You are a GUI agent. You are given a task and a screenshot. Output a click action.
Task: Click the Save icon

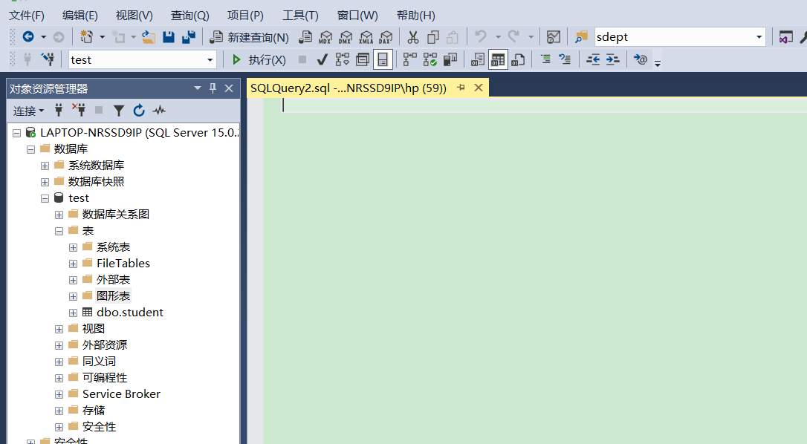click(x=169, y=37)
